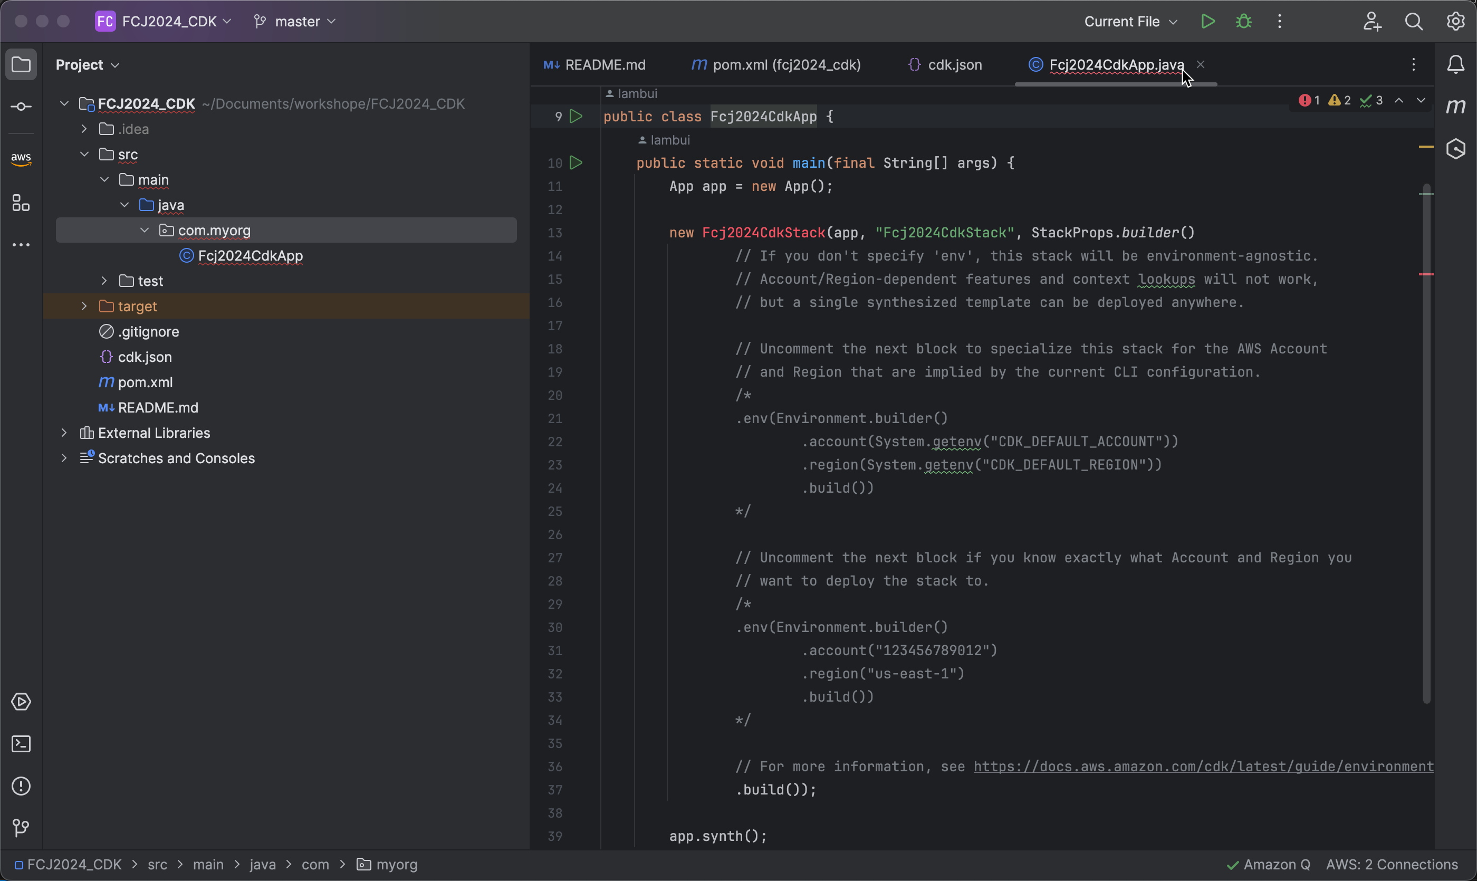The width and height of the screenshot is (1477, 881).
Task: Open the master branch dropdown
Action: click(x=295, y=22)
